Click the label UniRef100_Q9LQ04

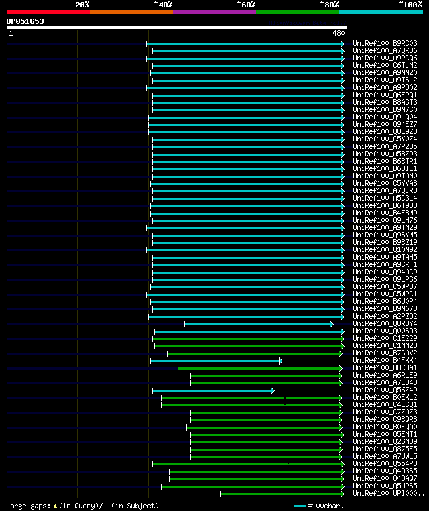pos(385,117)
